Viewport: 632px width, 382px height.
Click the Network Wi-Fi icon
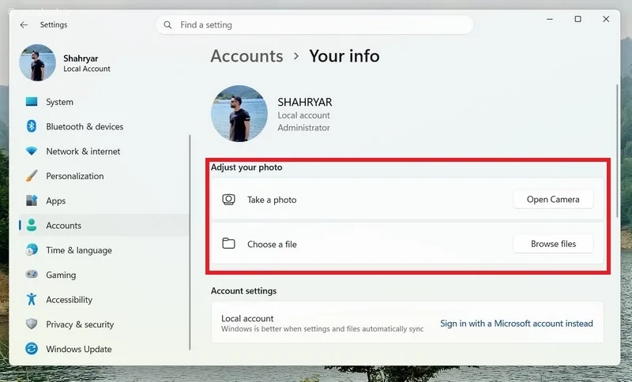pos(32,152)
